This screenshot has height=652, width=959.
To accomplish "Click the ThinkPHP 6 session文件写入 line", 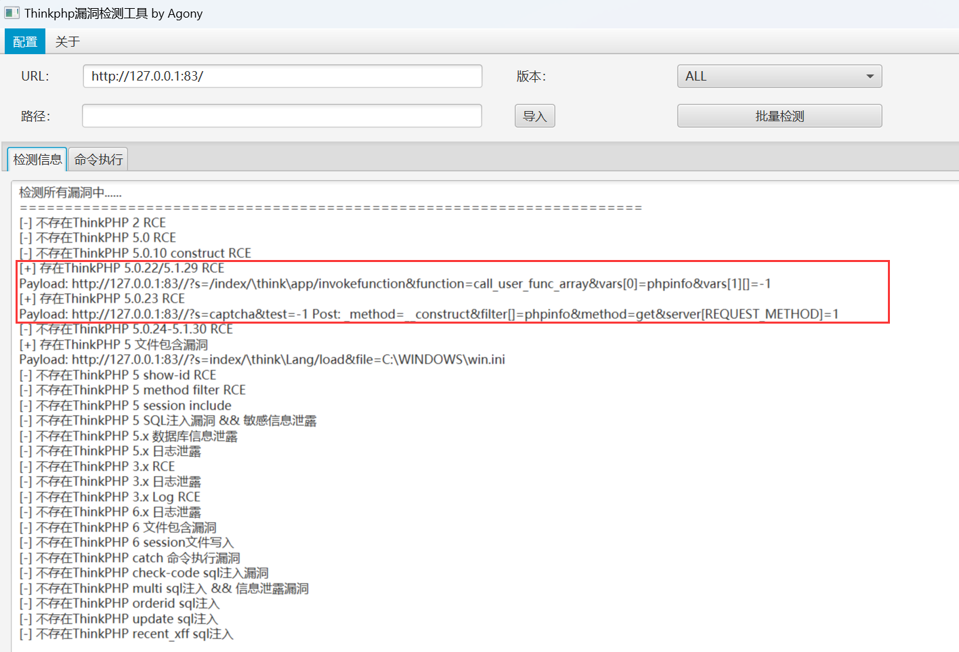I will pos(127,542).
